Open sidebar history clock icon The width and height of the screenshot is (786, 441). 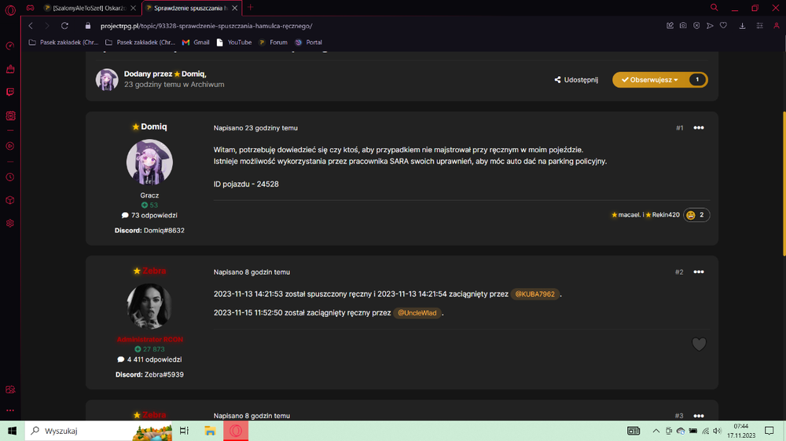[10, 177]
